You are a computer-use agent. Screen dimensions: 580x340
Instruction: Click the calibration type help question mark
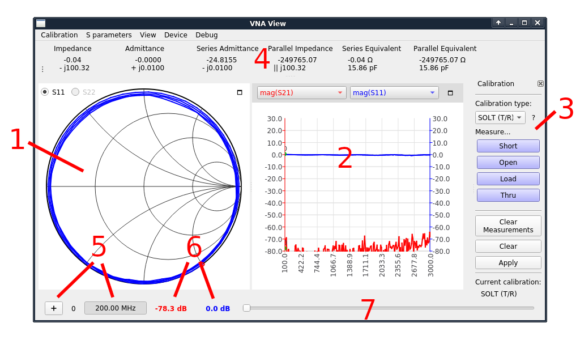tap(533, 118)
